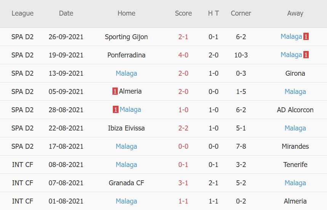Click red card icon beside Malaga, 26-09-2021 row
The image size is (327, 210).
(x=306, y=37)
